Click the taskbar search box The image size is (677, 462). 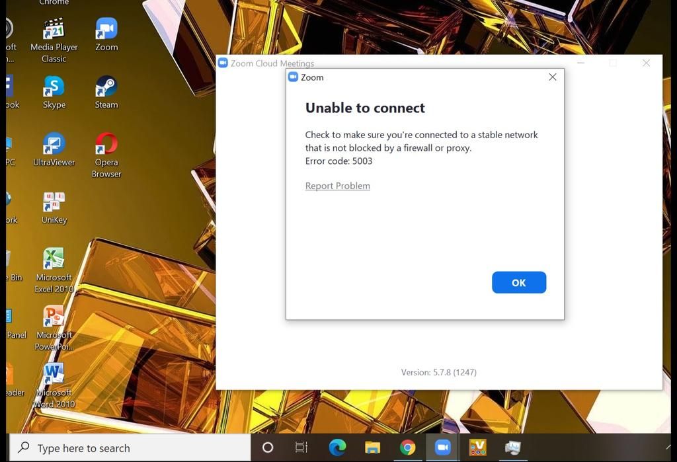click(x=130, y=447)
